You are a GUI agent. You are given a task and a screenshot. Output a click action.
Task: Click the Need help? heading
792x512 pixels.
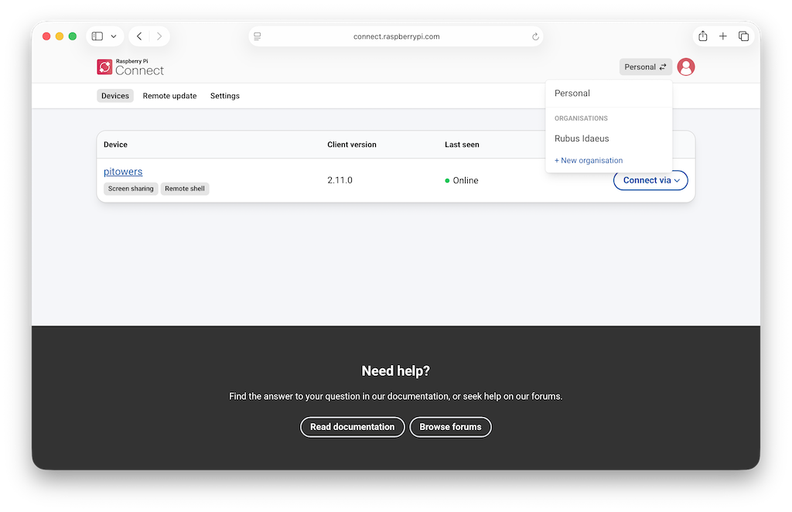[396, 371]
